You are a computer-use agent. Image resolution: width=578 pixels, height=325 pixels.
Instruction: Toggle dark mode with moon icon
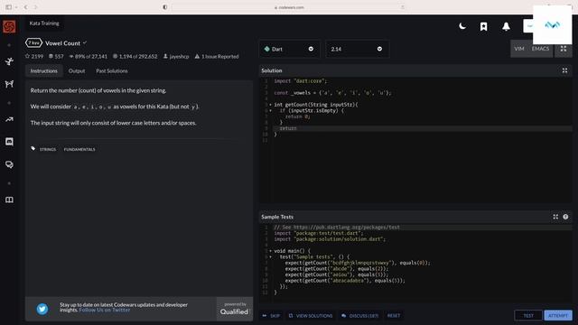[x=462, y=26]
